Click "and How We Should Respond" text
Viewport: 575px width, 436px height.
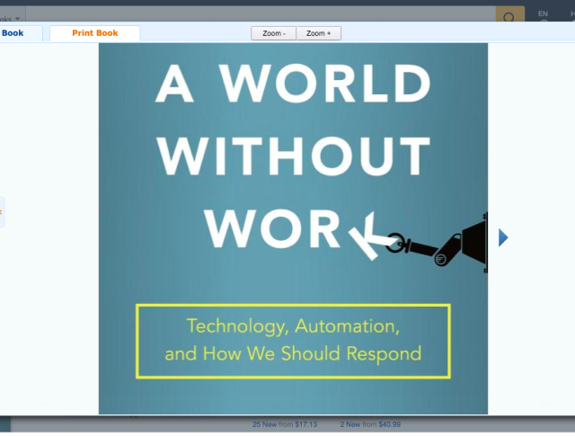293,353
